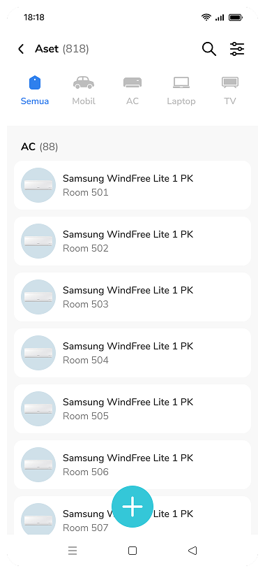Select the Semua tag icon
265x573 pixels.
(35, 82)
